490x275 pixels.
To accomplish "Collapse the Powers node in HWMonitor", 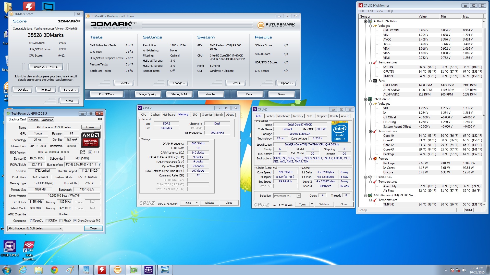I will [370, 159].
